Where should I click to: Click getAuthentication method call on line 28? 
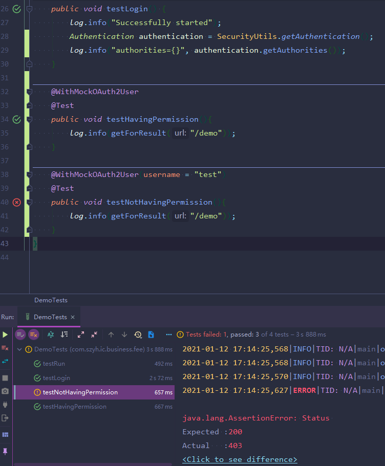320,36
